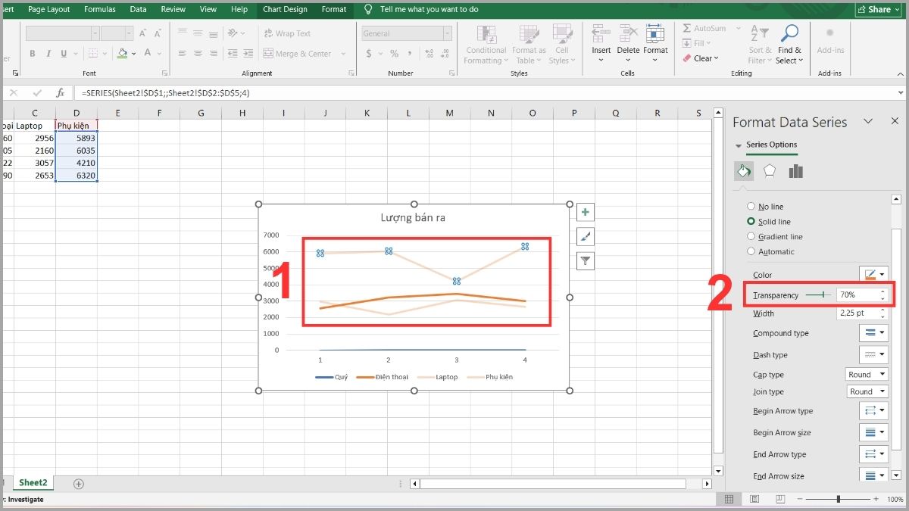The width and height of the screenshot is (909, 511).
Task: Open the Fill & Line tab icon
Action: [x=745, y=171]
